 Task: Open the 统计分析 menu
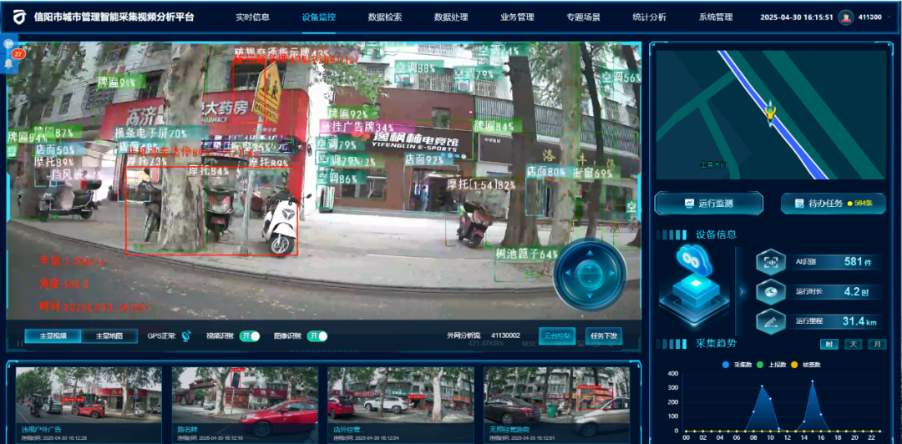[x=649, y=17]
